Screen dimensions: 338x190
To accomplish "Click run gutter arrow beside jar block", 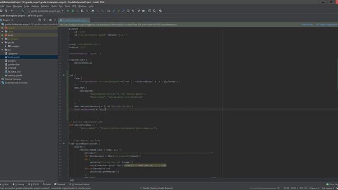I will pyautogui.click(x=64, y=75).
